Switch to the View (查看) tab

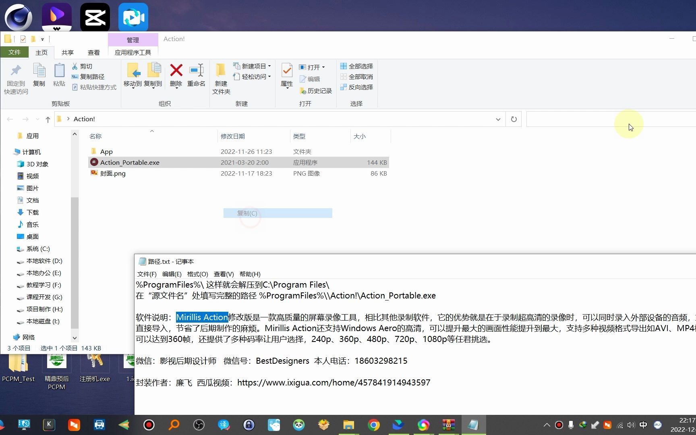pyautogui.click(x=94, y=52)
